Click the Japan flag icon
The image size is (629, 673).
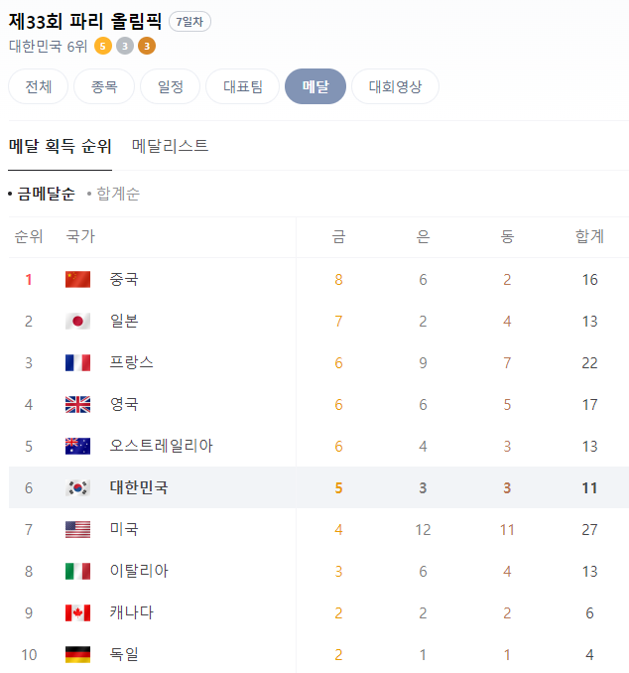77,321
